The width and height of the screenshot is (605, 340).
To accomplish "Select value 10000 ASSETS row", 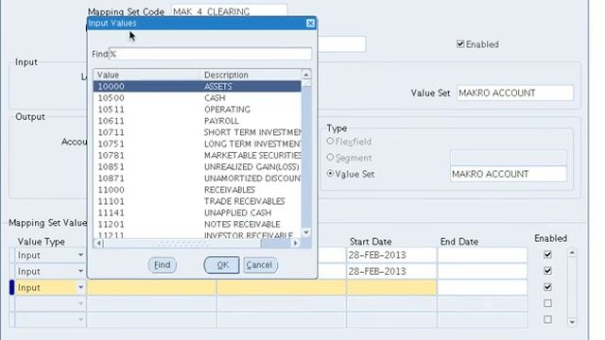I will pos(197,86).
